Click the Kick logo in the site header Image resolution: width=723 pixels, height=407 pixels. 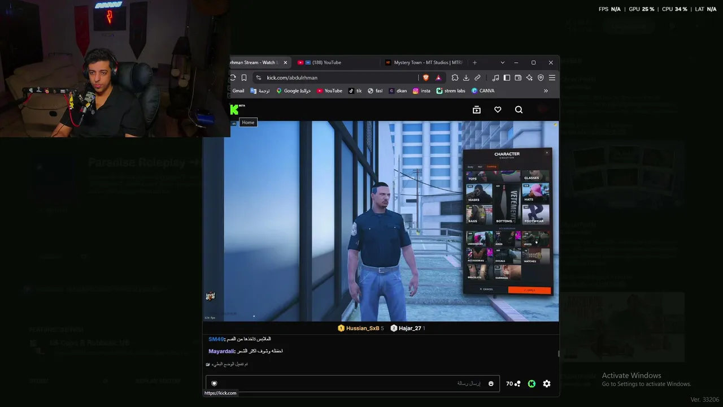234,109
